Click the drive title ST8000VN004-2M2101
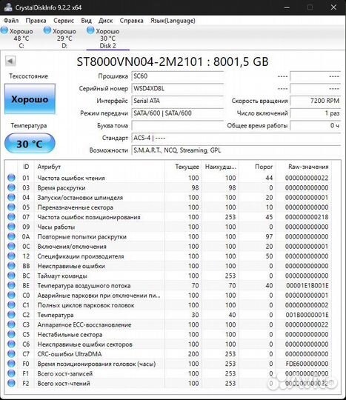 click(140, 61)
